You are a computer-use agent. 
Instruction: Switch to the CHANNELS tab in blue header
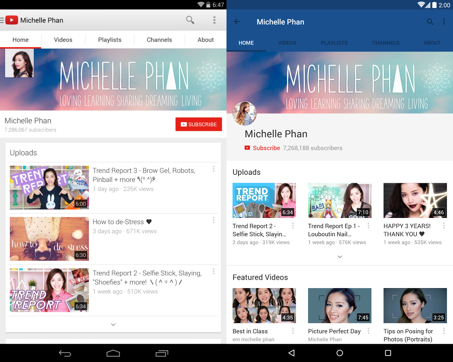click(386, 43)
